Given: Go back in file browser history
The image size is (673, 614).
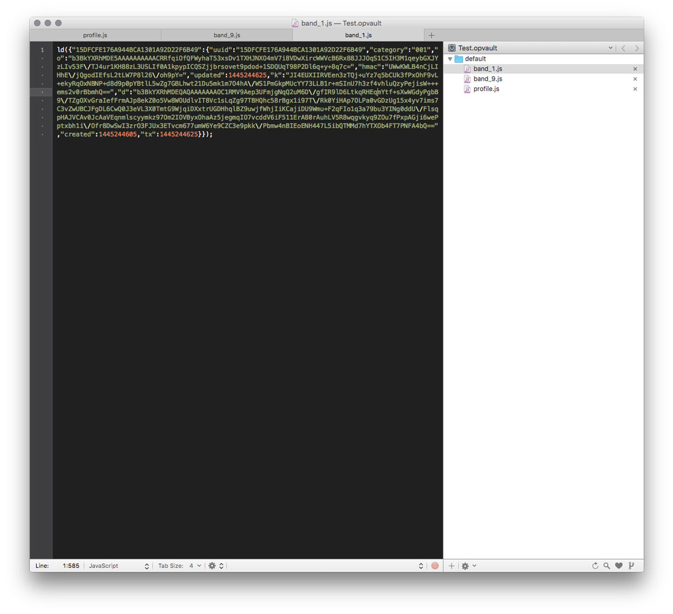Looking at the screenshot, I should (623, 48).
